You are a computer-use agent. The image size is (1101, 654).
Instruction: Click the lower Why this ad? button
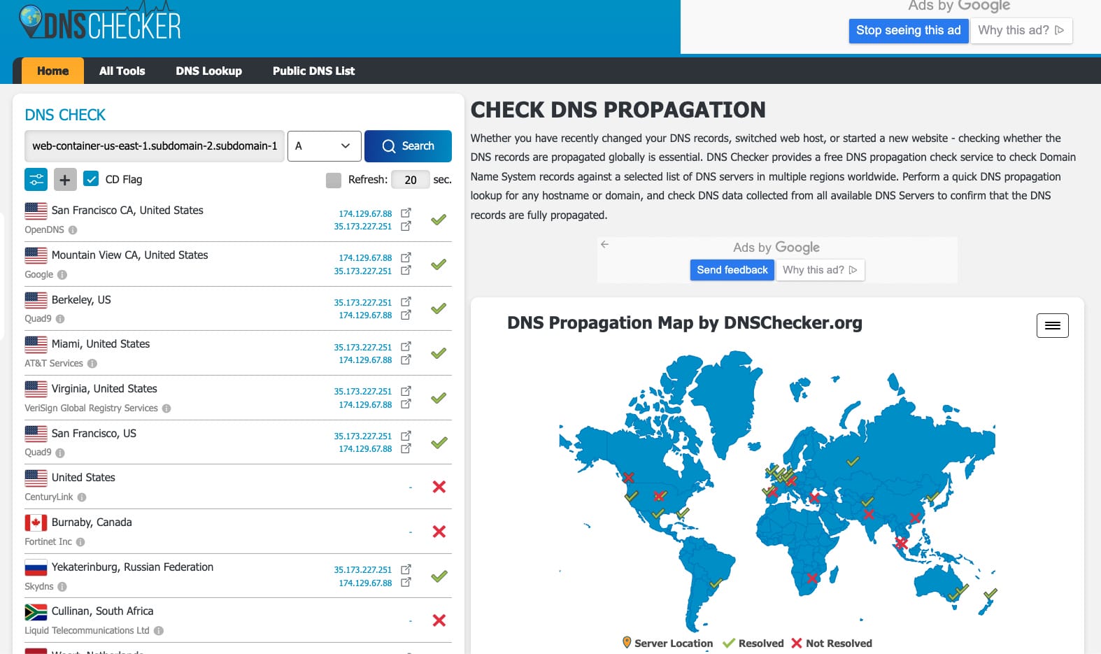(x=820, y=270)
